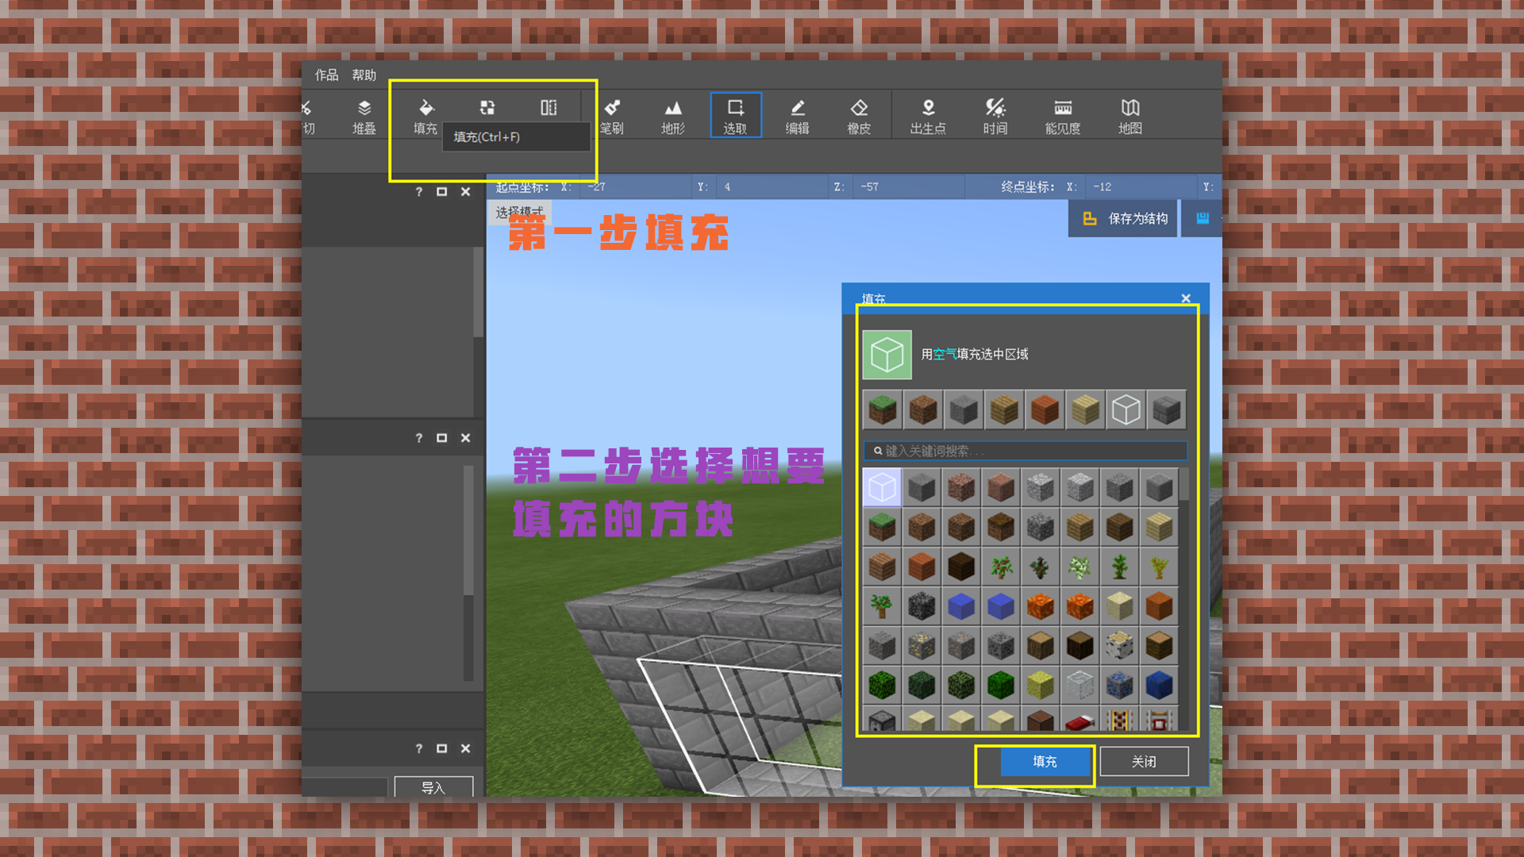The image size is (1524, 857).
Task: Select the 填充 fill tool in toolbar
Action: (x=425, y=116)
